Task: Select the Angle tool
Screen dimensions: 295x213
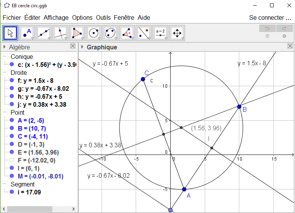Action: pyautogui.click(x=127, y=33)
